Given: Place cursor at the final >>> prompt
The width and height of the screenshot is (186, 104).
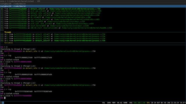Looking at the screenshot, I should click(x=5, y=98).
